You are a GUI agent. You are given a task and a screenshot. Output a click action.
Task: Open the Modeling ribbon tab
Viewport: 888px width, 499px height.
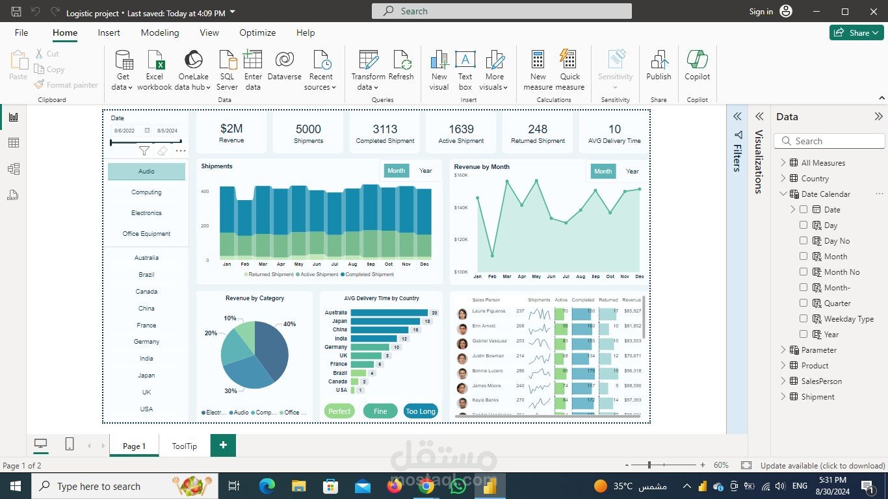click(160, 32)
